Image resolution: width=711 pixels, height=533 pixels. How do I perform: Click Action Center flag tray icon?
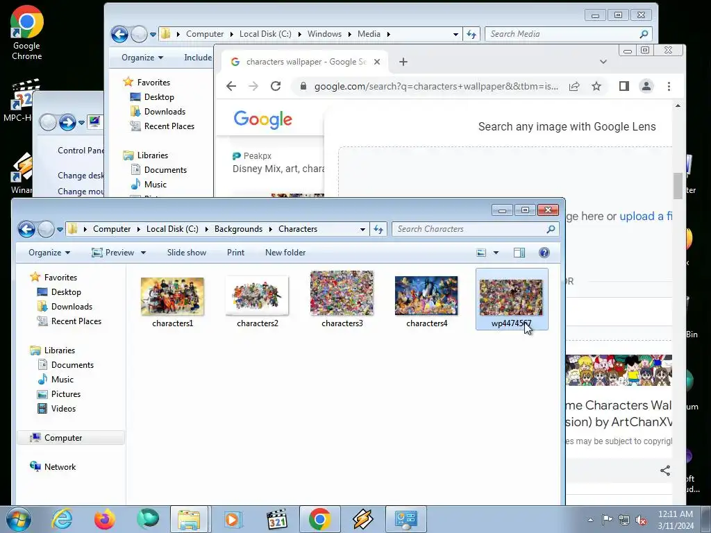click(607, 520)
